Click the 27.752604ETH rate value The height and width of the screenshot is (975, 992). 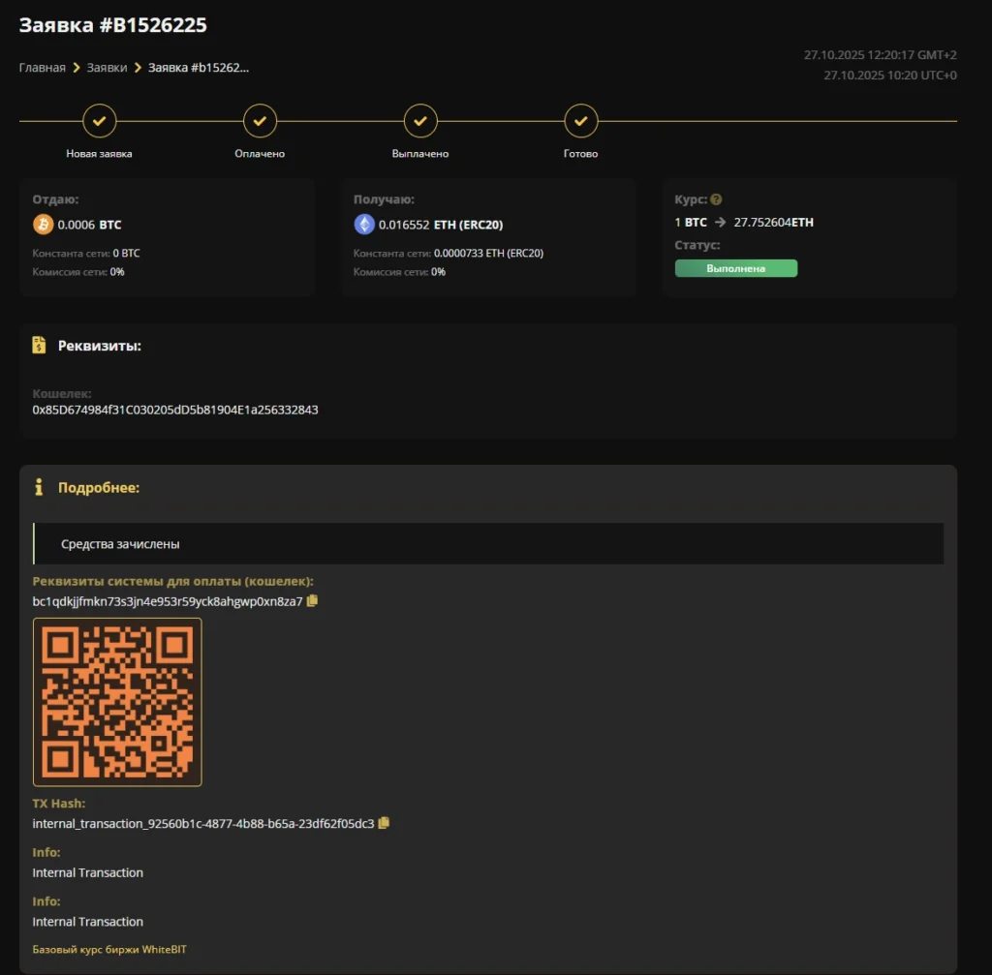pyautogui.click(x=774, y=222)
